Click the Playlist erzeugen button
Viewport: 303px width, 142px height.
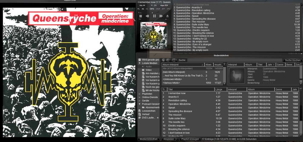(x=190, y=139)
